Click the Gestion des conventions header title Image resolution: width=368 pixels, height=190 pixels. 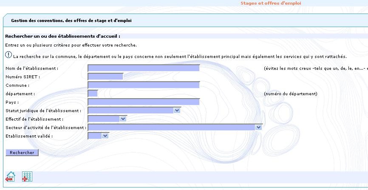coord(71,20)
